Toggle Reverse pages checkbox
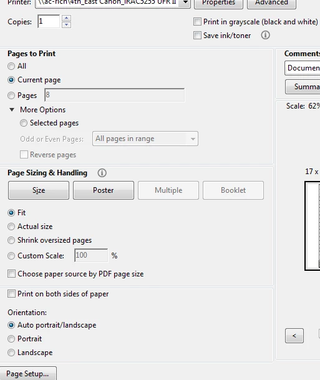This screenshot has width=320, height=380. [x=24, y=155]
